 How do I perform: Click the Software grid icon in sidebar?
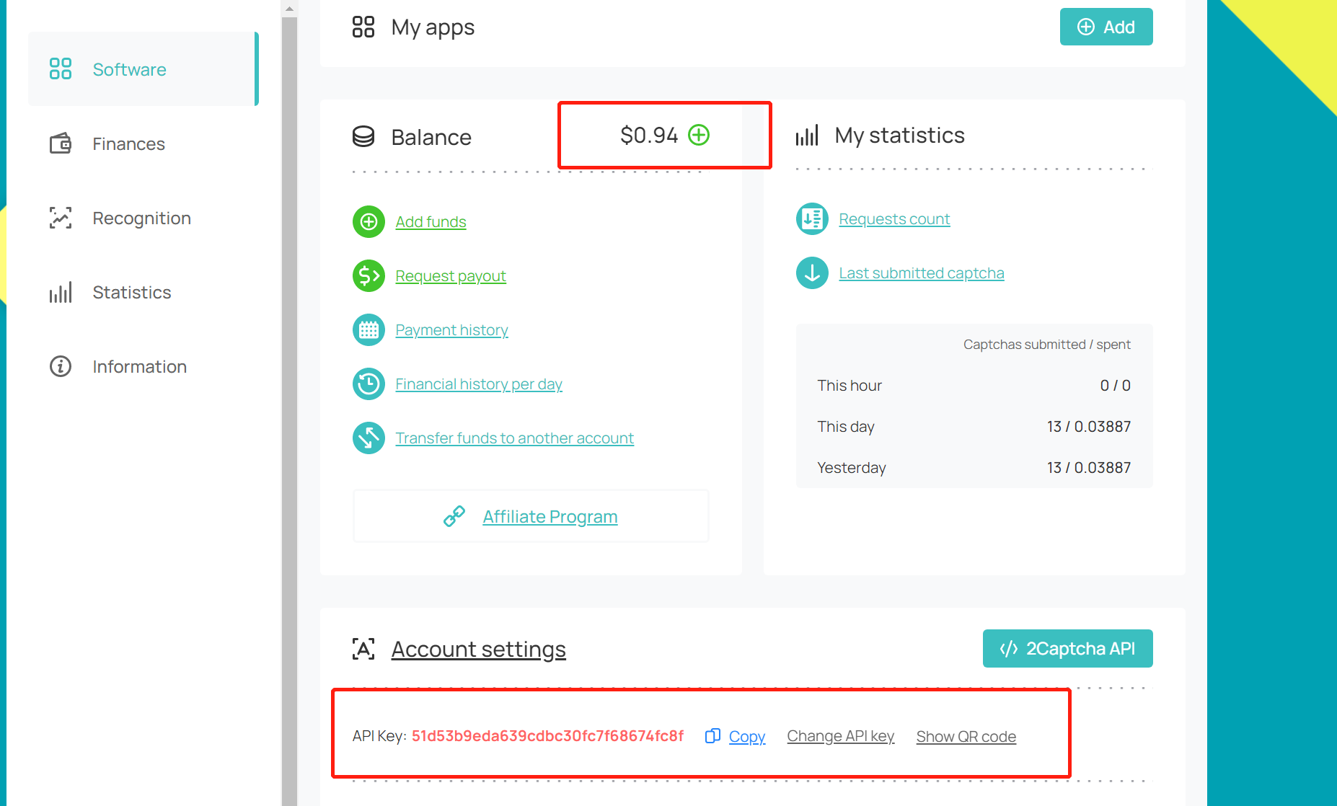pos(61,69)
